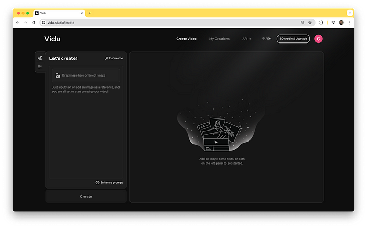367x228 pixels.
Task: Open the browser extensions puzzle icon
Action: [x=321, y=23]
